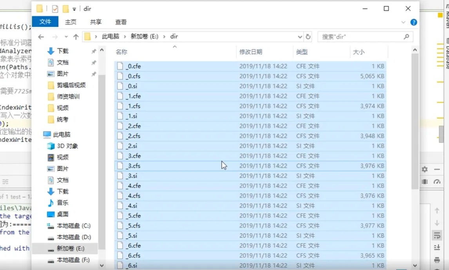
Task: Go back with the left arrow
Action: pyautogui.click(x=41, y=37)
